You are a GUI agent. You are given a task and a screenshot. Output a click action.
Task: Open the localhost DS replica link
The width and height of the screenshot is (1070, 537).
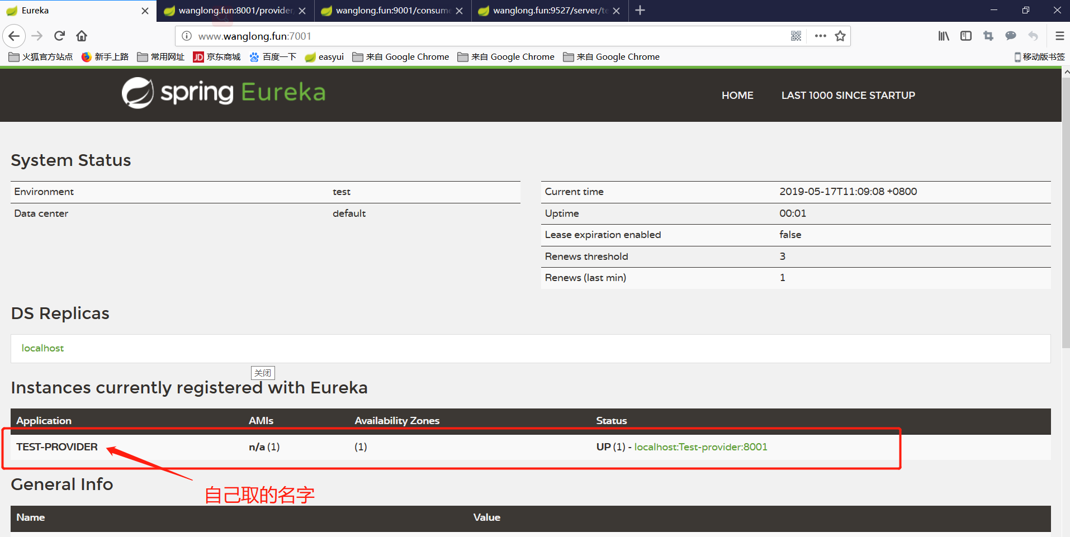[42, 348]
